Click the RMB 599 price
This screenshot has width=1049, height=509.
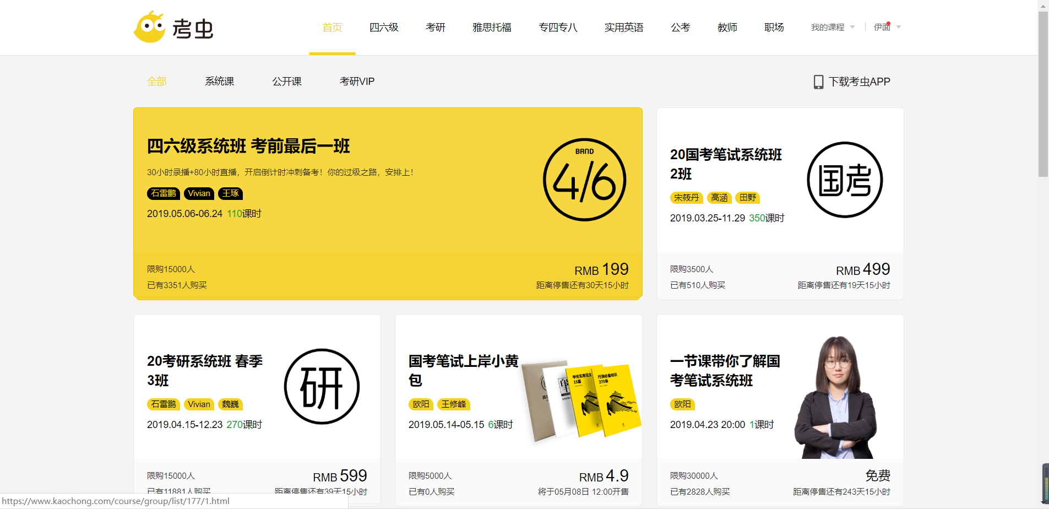(x=340, y=476)
